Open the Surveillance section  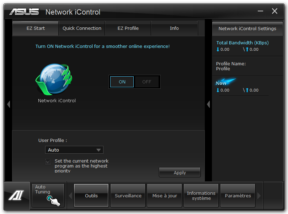coord(128,196)
